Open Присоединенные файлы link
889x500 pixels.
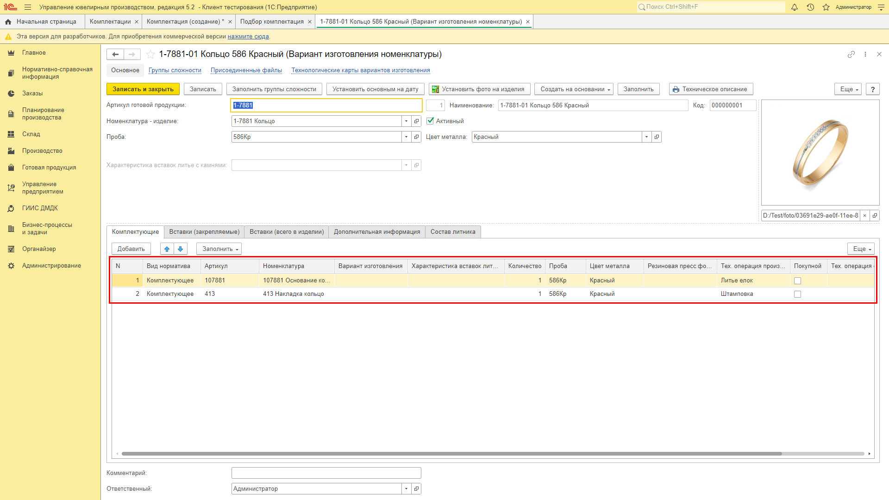point(246,70)
